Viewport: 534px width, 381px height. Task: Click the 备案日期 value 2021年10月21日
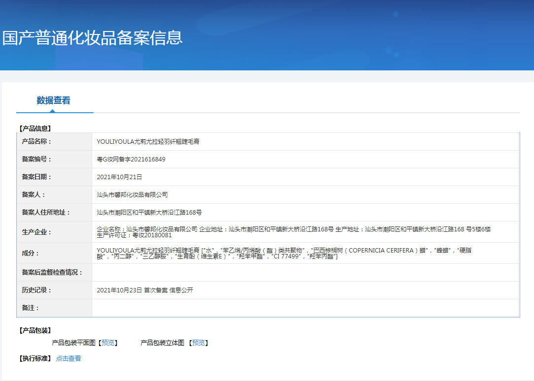tap(119, 177)
